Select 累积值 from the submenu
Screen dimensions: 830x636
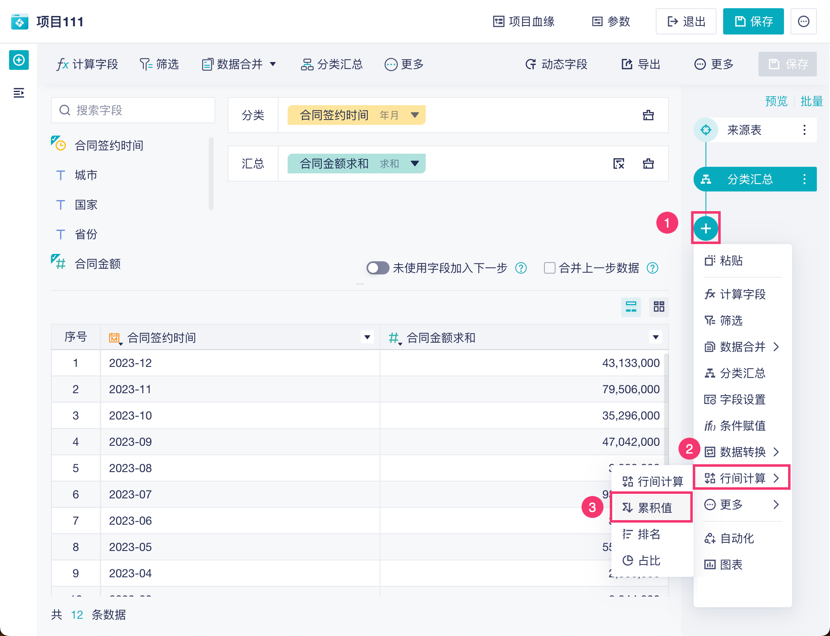tap(650, 508)
